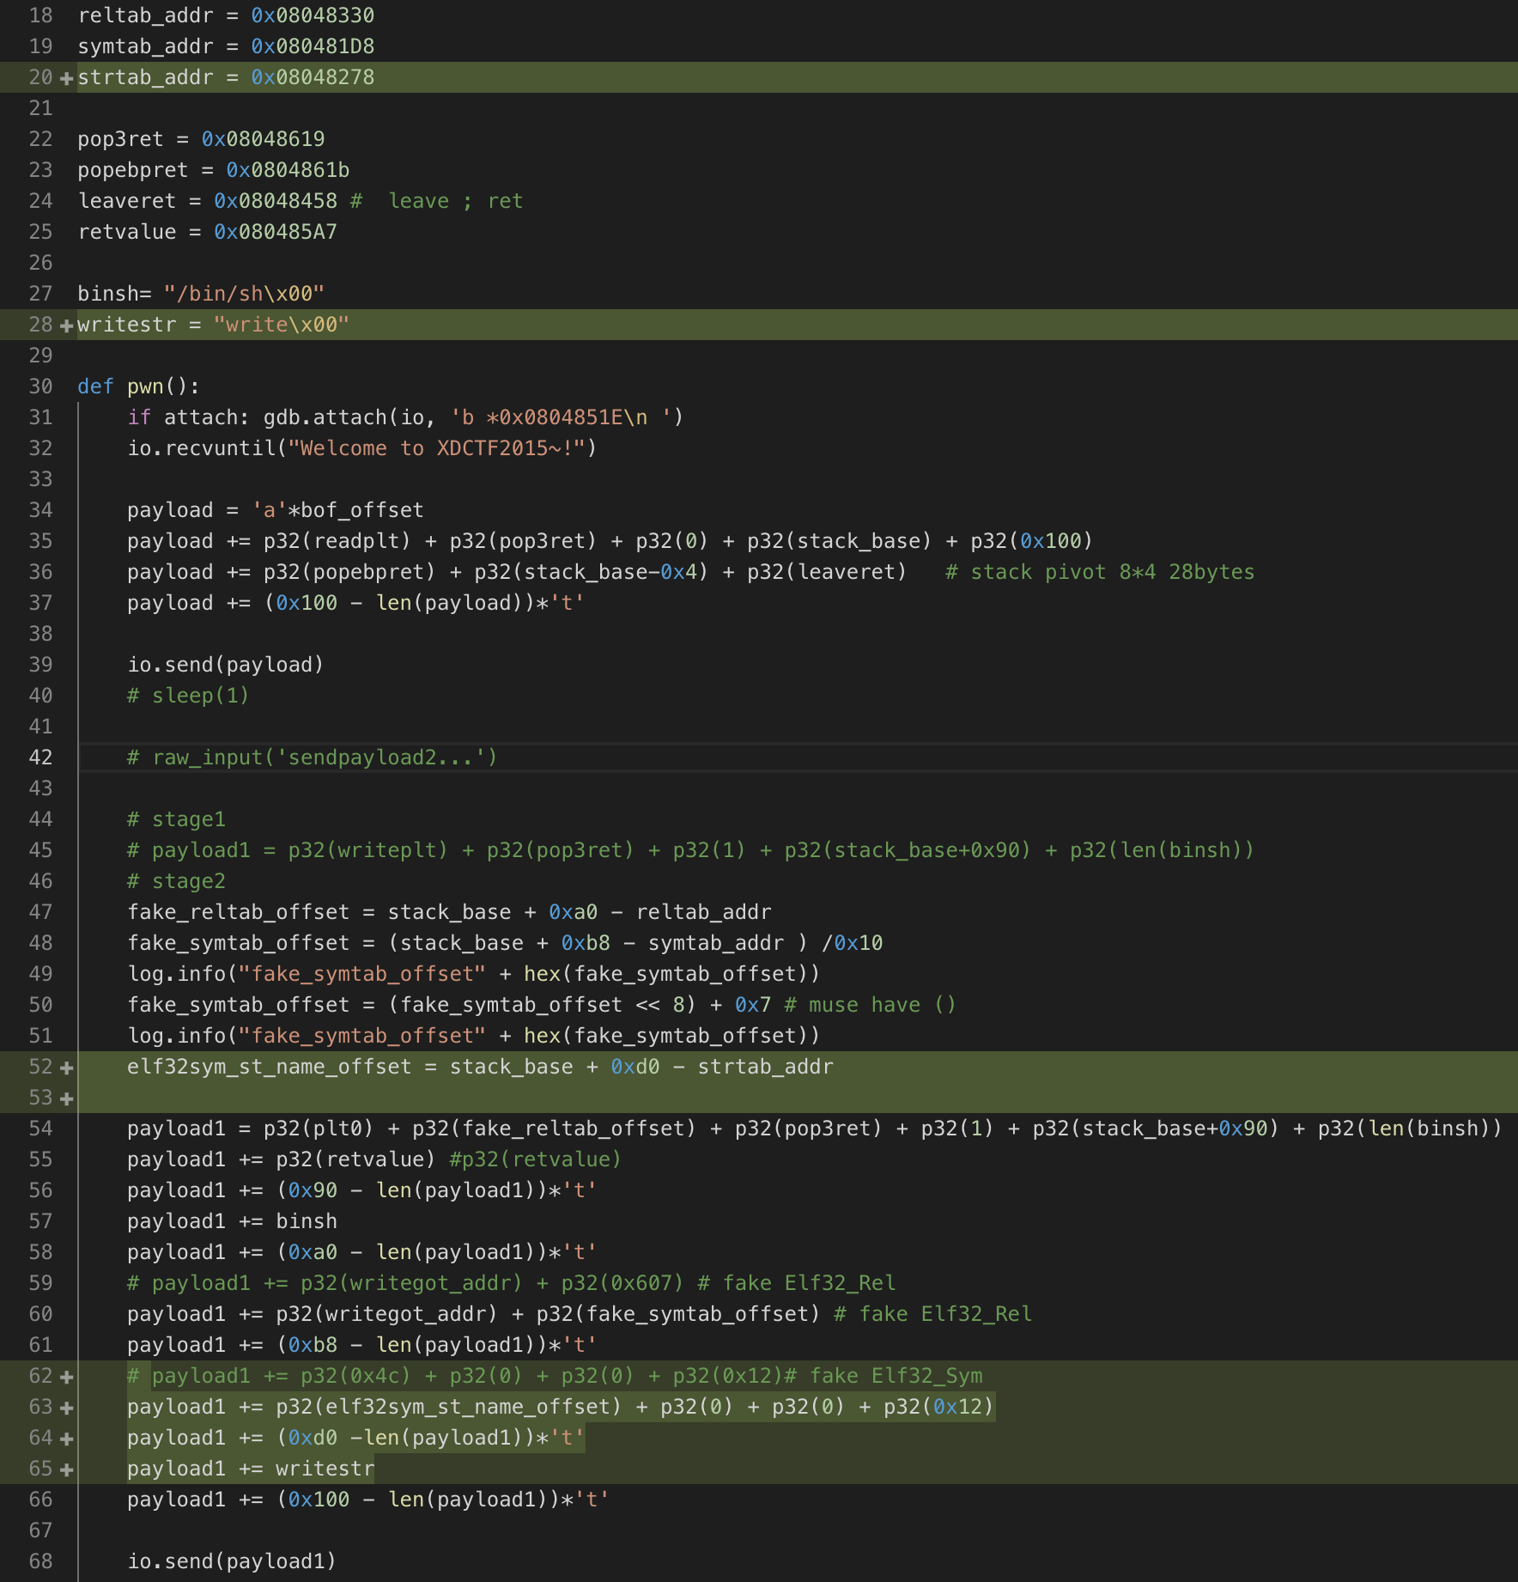Click the commented 'fake Elf32_Sym' line 62
1518x1582 pixels.
555,1376
